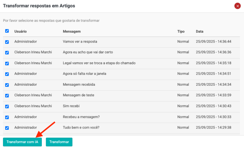This screenshot has width=244, height=148.
Task: Uncheck the 'Vamos ver a resposta' row
Action: [7, 42]
